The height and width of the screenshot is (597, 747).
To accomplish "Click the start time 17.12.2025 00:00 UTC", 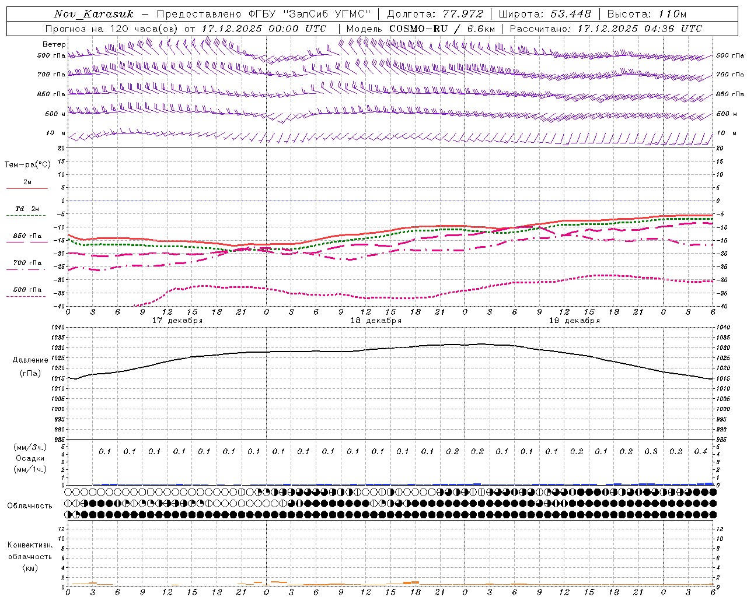I will tap(264, 29).
